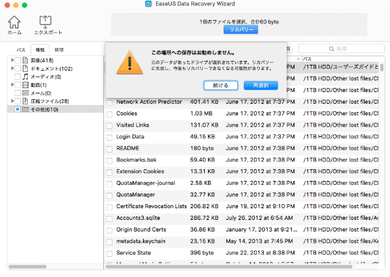Click the folder icon その他(610)
The height and width of the screenshot is (277, 390).
coord(25,109)
